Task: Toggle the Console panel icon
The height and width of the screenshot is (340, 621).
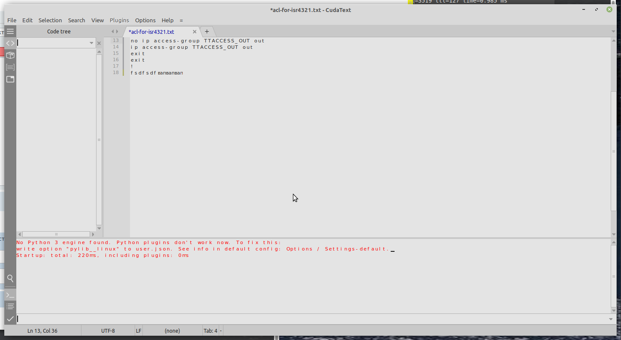Action: [10, 295]
